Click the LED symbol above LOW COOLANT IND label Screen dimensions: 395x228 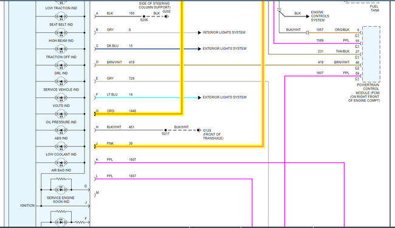click(61, 147)
